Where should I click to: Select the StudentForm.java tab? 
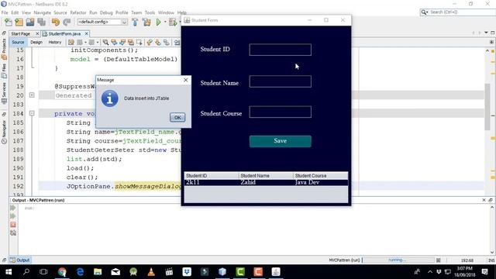[x=64, y=33]
